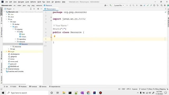The width and height of the screenshot is (169, 95).
Task: Open the Commit tool window sidebar button
Action: (x=1, y=21)
